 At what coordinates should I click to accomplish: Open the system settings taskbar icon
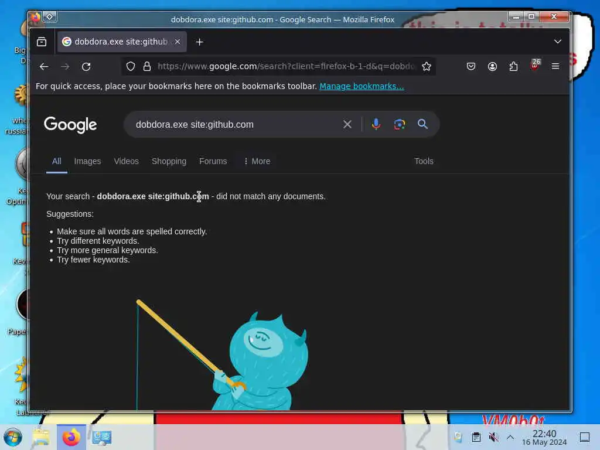point(102,437)
